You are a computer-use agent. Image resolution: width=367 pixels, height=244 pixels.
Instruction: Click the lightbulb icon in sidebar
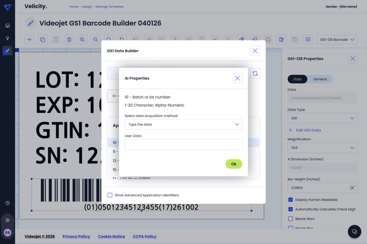[x=8, y=38]
